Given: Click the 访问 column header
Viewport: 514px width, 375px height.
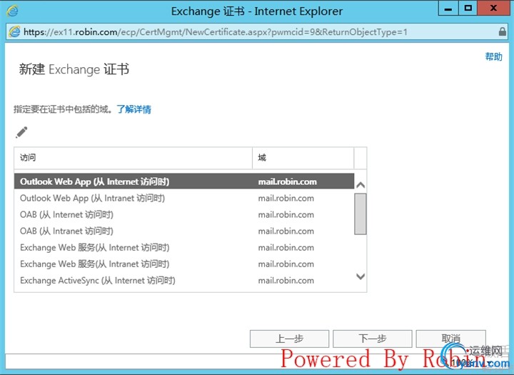Looking at the screenshot, I should coord(133,158).
